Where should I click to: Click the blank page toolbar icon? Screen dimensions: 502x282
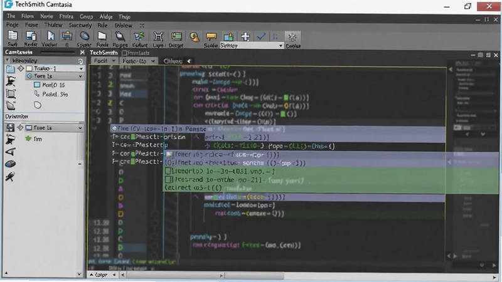tap(102, 36)
